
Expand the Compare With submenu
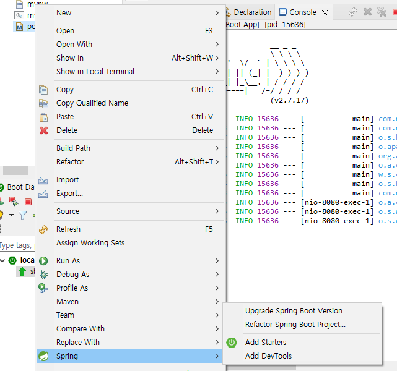coord(130,329)
